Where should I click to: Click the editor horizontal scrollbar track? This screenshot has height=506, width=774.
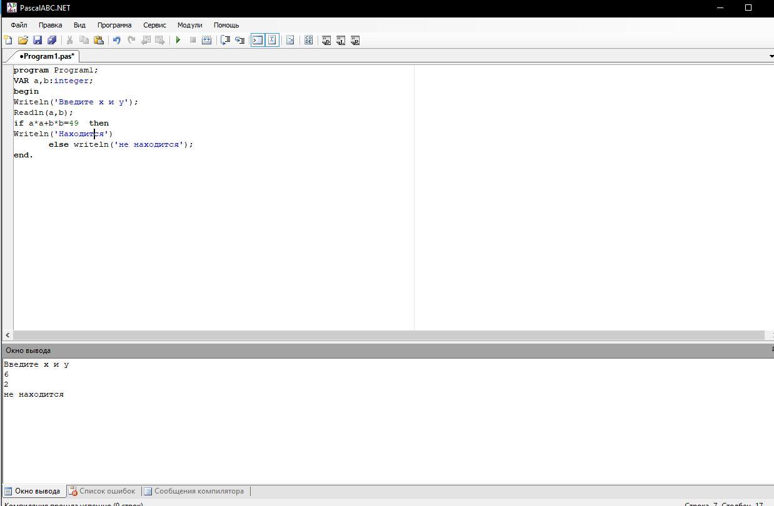389,335
